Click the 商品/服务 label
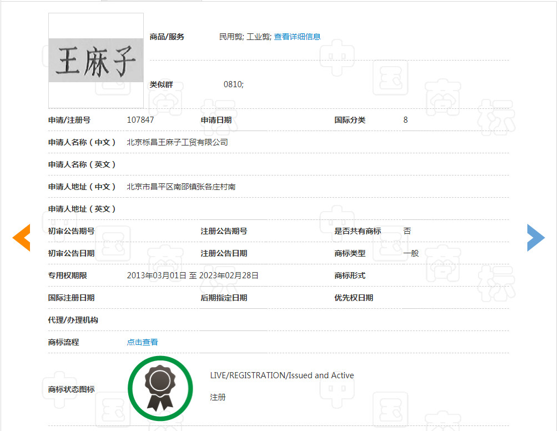 click(x=167, y=37)
